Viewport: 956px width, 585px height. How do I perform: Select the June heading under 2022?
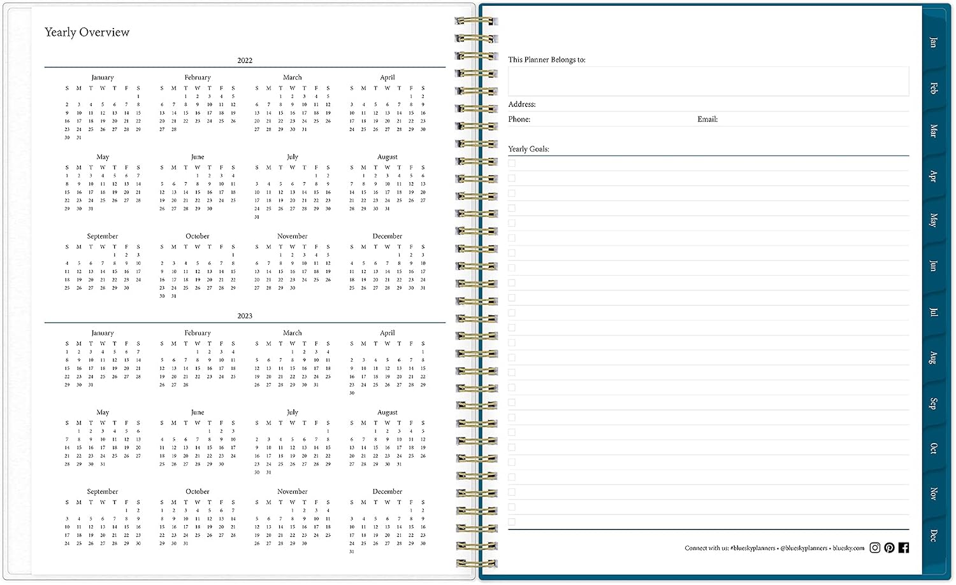pos(198,157)
